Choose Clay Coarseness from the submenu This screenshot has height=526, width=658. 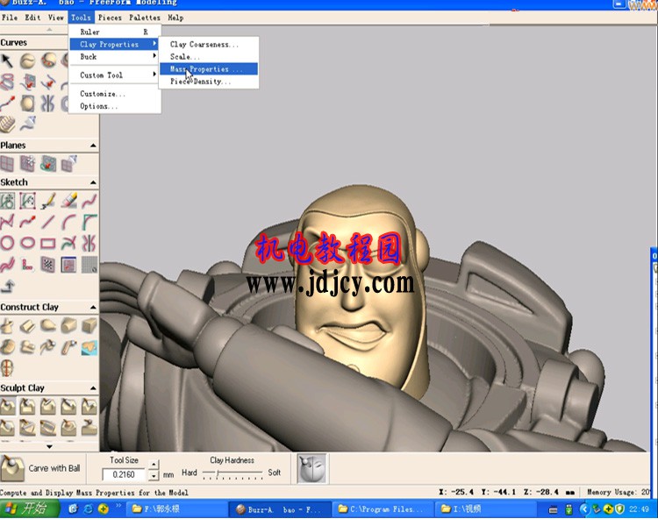(209, 45)
